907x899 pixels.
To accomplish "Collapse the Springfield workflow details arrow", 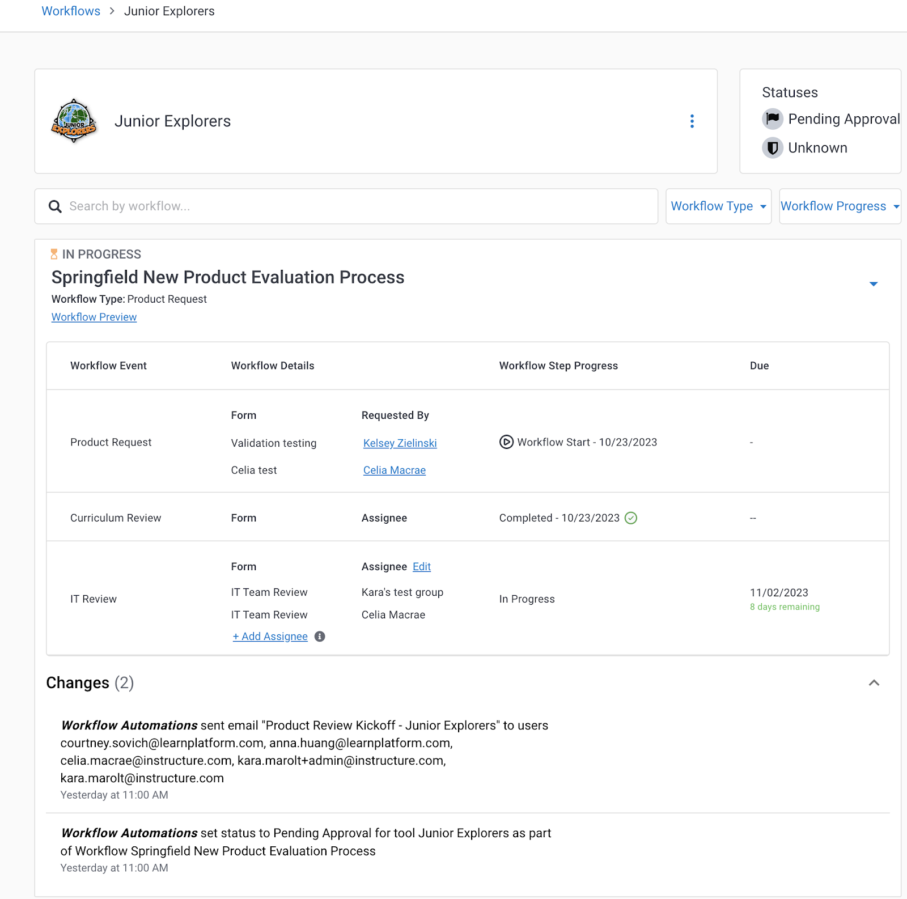I will 874,283.
